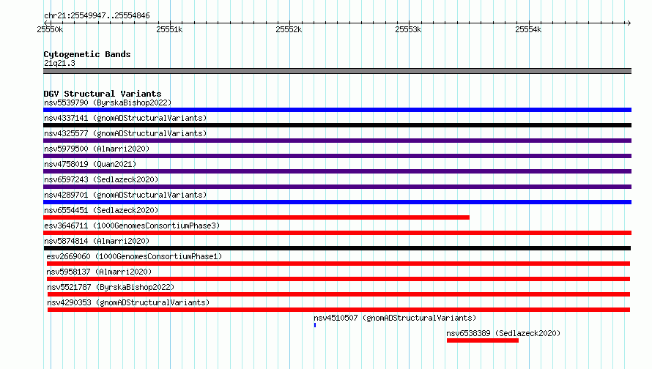Viewport: 652px width, 369px height.
Task: Click the red bar under nsv5958137
Action: [x=338, y=279]
